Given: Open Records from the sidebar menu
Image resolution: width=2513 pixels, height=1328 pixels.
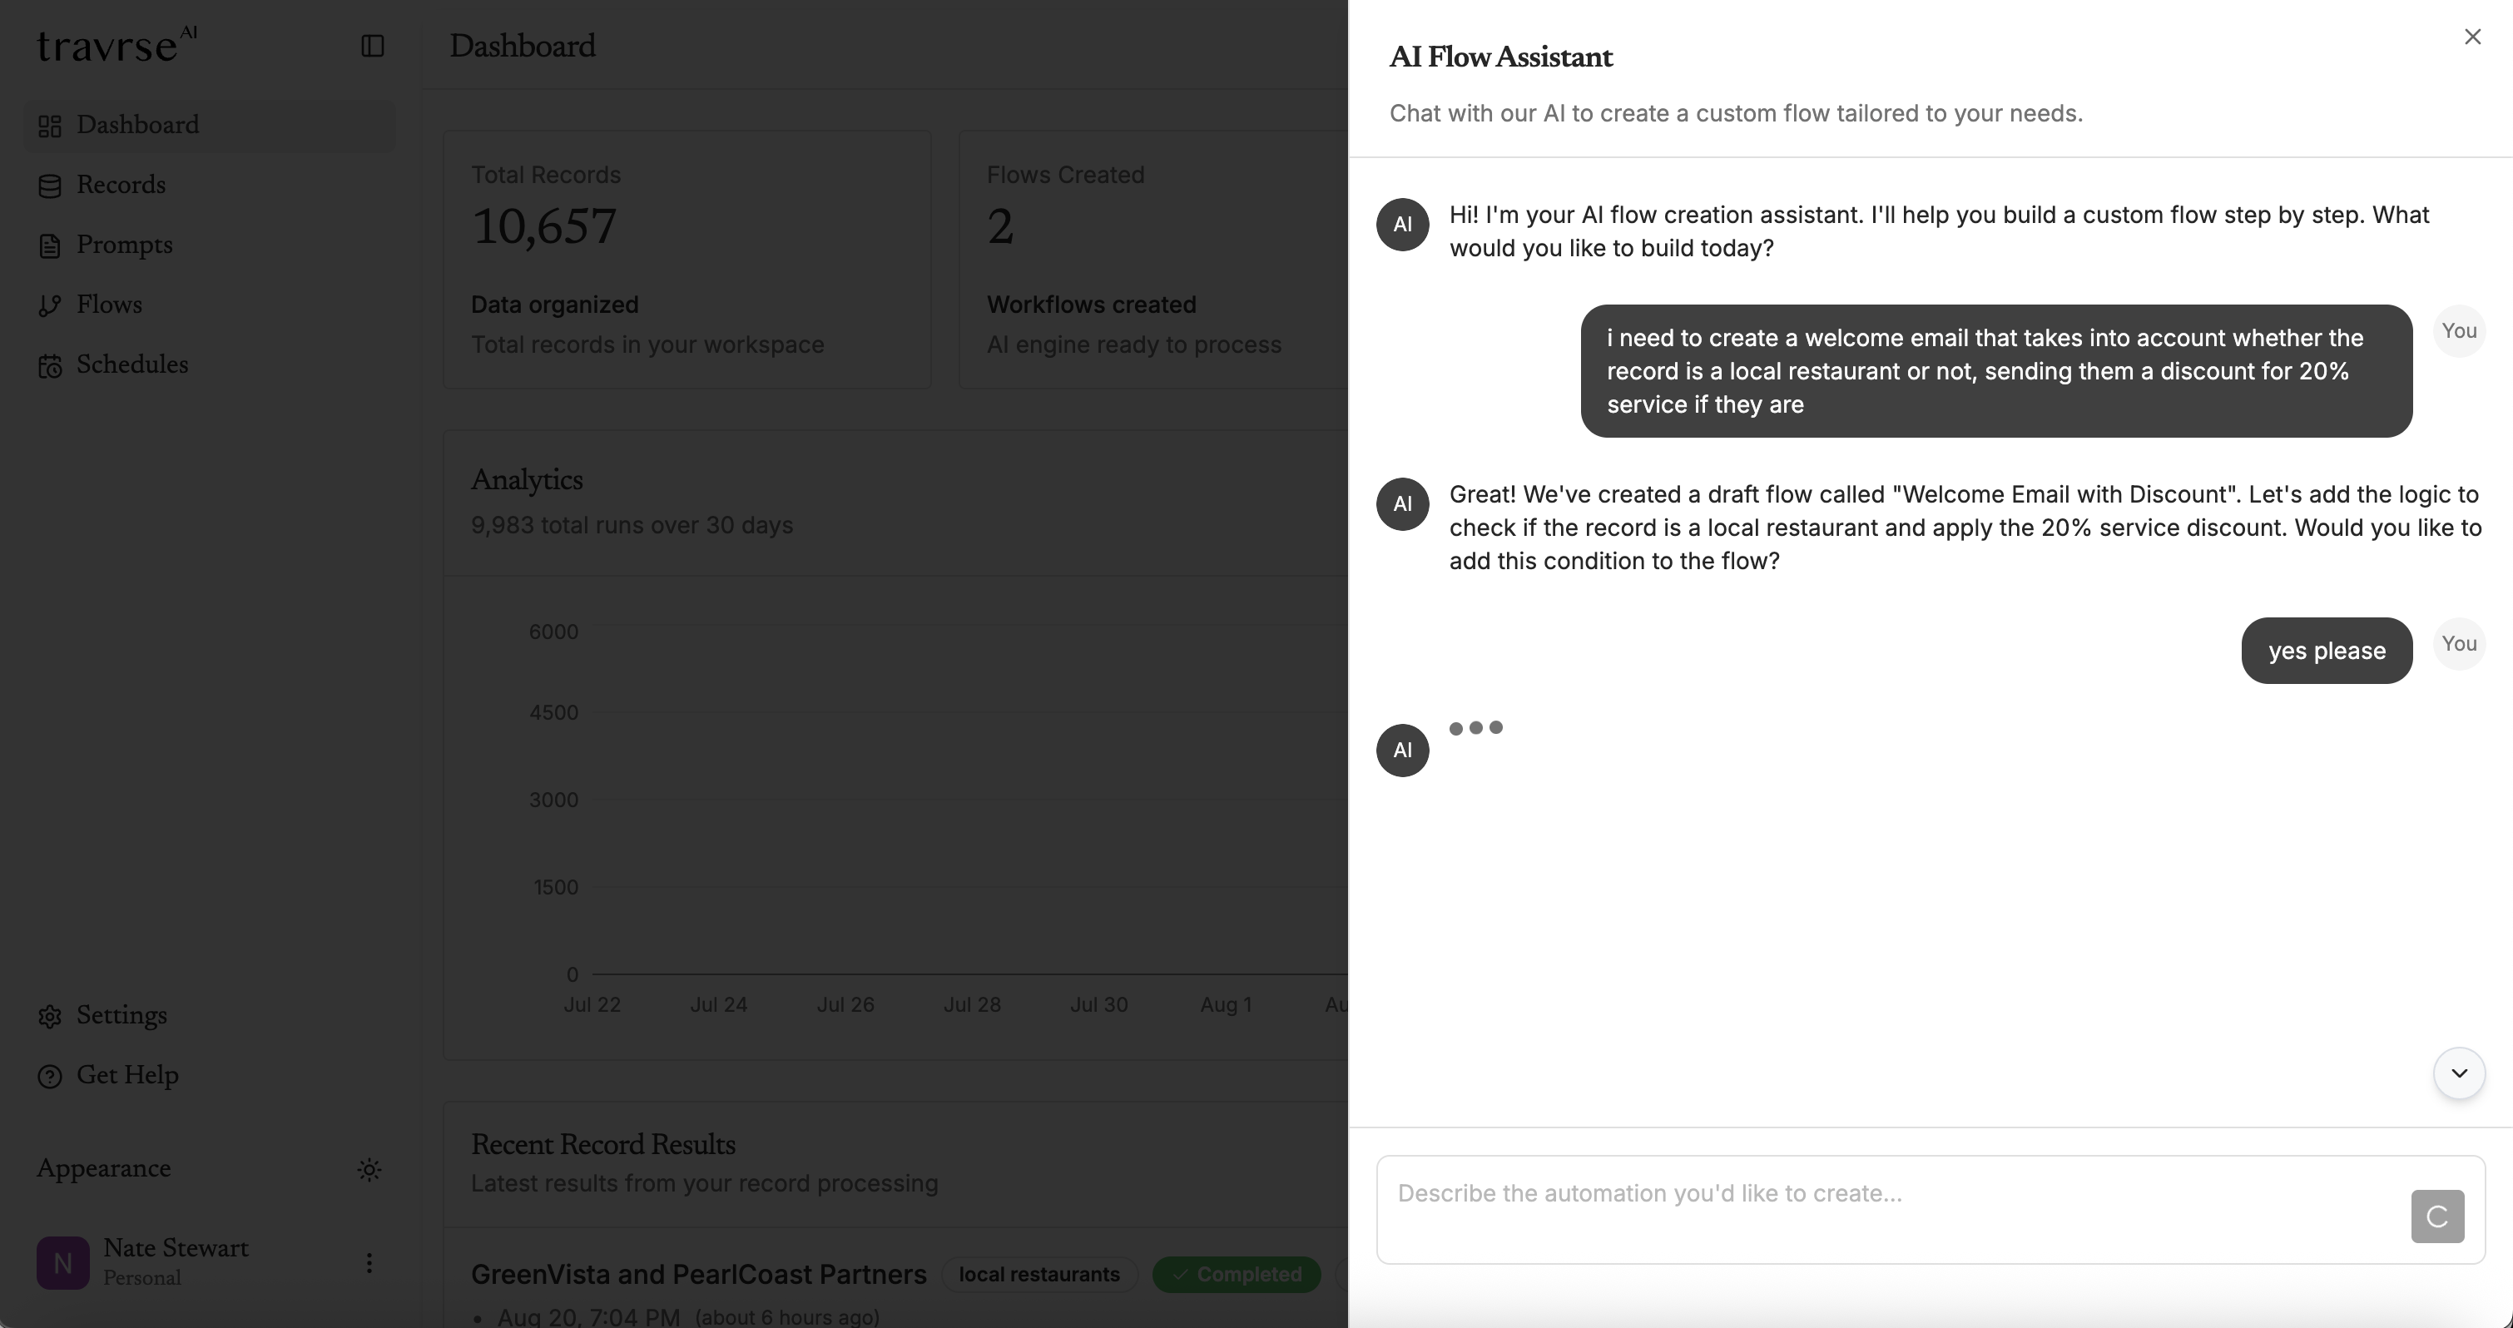Looking at the screenshot, I should pyautogui.click(x=121, y=186).
